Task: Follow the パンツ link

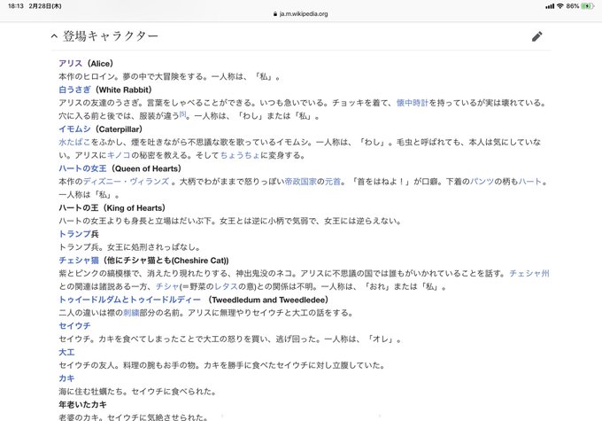Action: coord(482,182)
